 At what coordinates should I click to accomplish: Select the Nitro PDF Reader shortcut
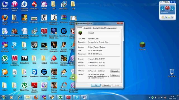15,6
